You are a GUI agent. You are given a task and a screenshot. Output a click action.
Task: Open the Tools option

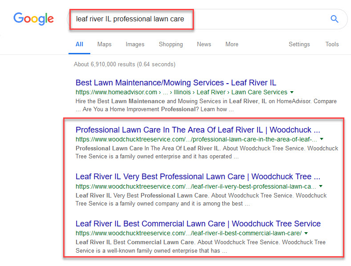pos(332,44)
